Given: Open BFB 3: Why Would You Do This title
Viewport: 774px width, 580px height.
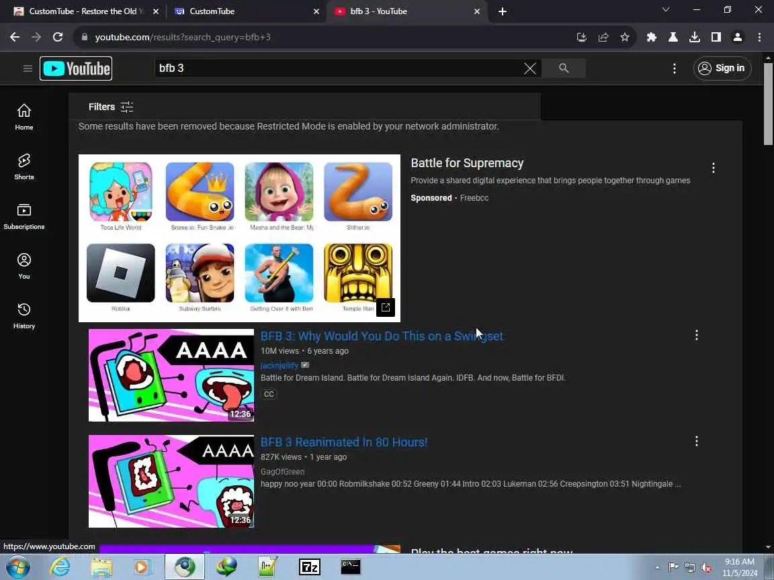Looking at the screenshot, I should pyautogui.click(x=382, y=336).
